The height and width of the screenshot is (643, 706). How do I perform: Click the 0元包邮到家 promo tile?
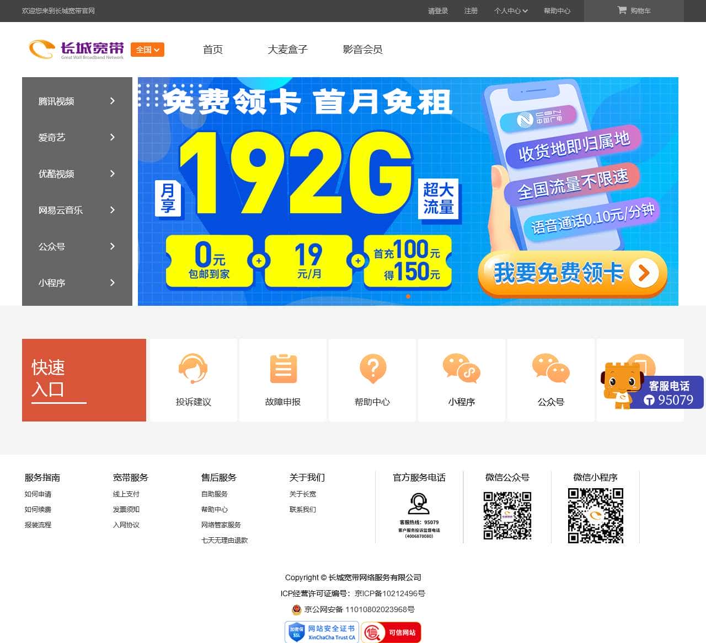(210, 262)
